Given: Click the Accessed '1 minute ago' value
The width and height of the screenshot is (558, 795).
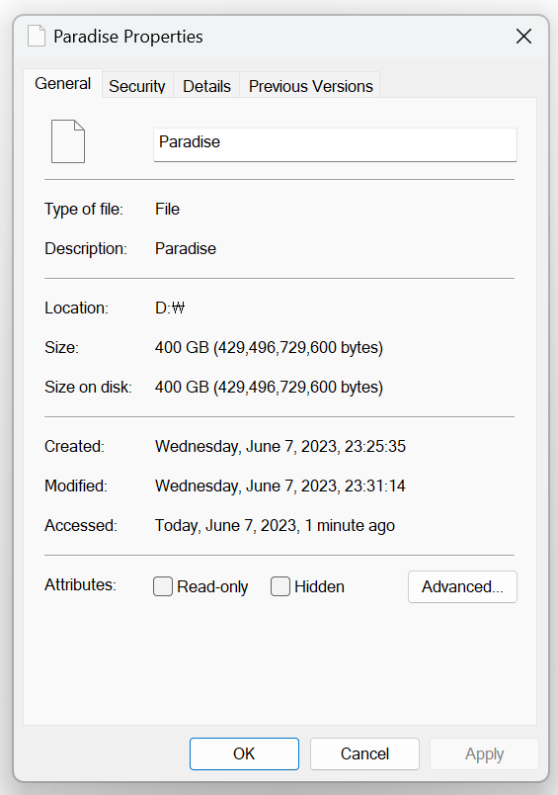Looking at the screenshot, I should (275, 525).
